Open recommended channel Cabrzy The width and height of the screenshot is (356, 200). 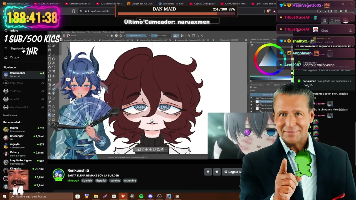(24, 154)
